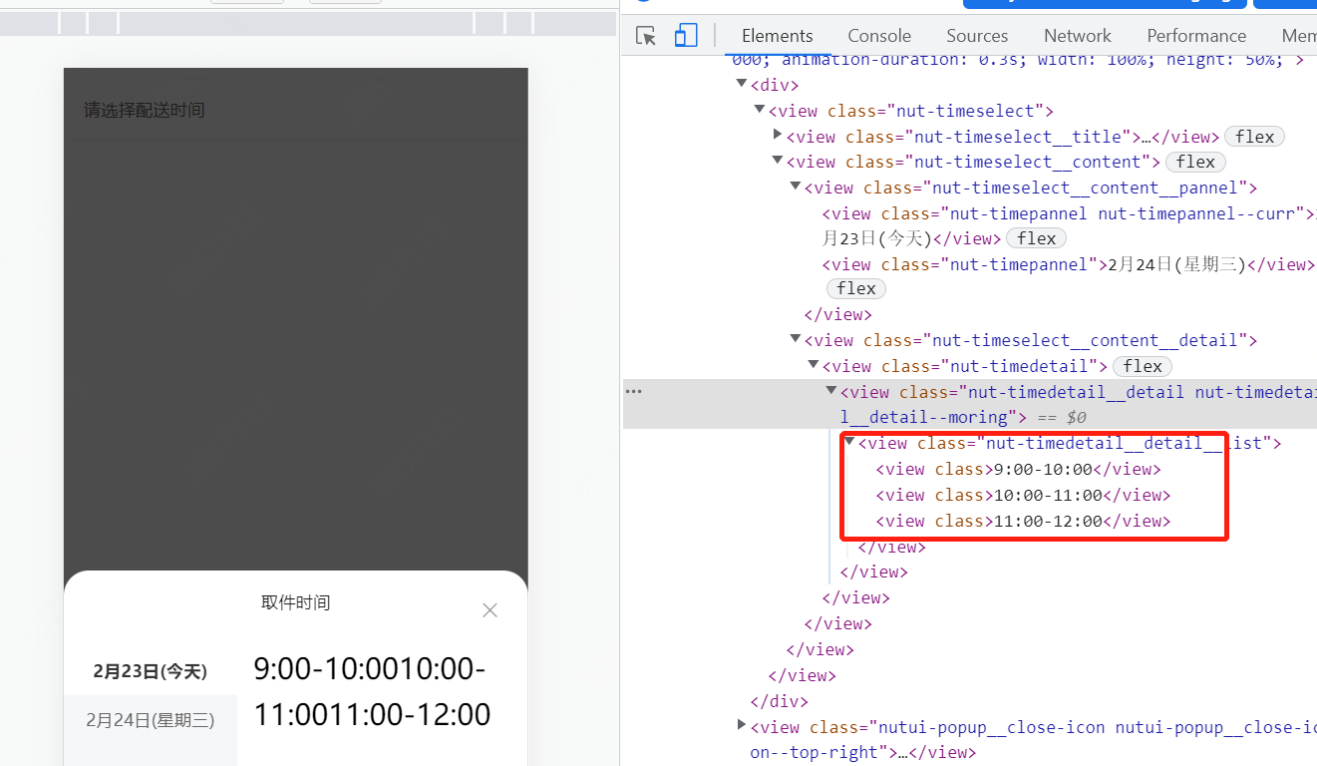The height and width of the screenshot is (766, 1317).
Task: Collapse the selected nut-timedetail__detail--moring node
Action: [831, 390]
